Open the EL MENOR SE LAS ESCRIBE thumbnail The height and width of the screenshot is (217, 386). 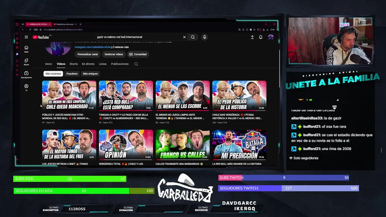(182, 95)
